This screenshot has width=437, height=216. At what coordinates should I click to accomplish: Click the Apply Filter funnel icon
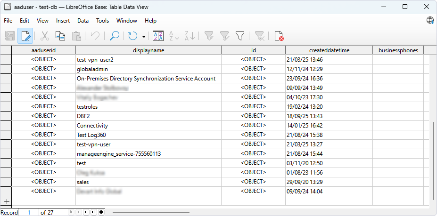(225, 36)
